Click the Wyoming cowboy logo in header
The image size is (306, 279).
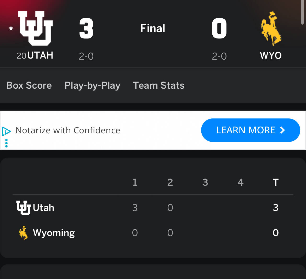(x=271, y=28)
